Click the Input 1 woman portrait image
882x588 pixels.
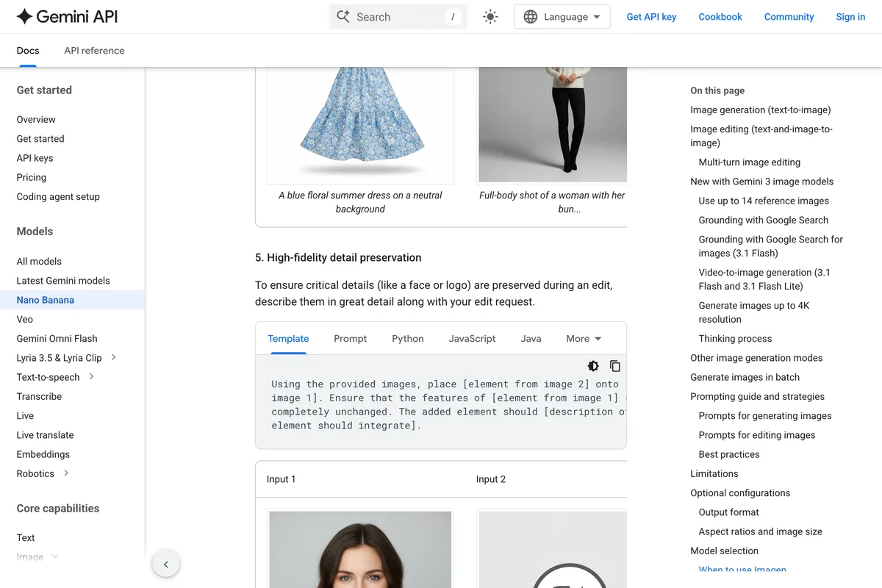pos(360,550)
